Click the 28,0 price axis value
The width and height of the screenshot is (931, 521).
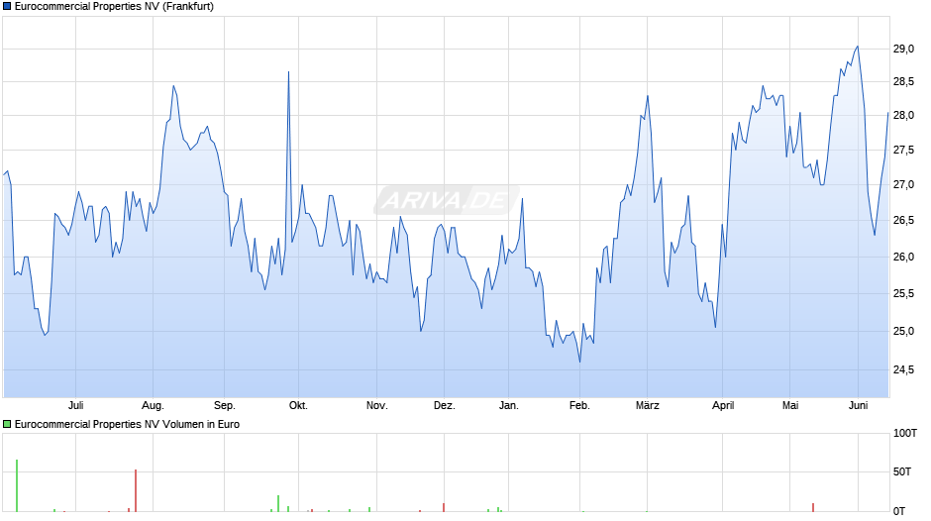pyautogui.click(x=903, y=115)
